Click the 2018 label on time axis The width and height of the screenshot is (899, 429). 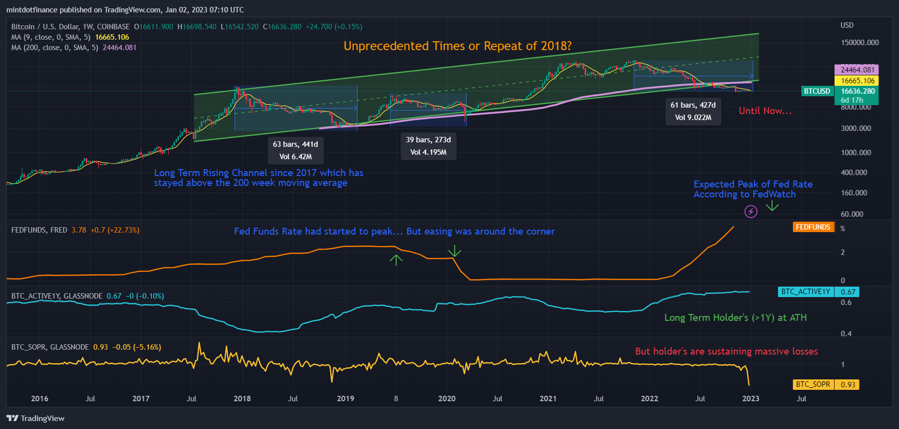pos(242,398)
